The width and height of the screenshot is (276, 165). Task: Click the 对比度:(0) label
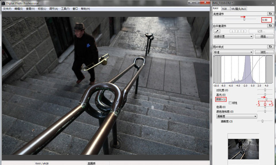222,90
